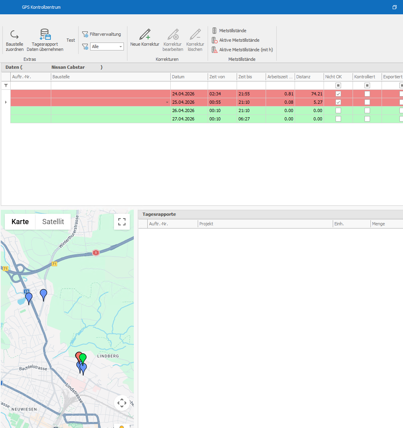Toggle fullscreen view on the map
Viewport: 403px width, 428px height.
tap(122, 222)
